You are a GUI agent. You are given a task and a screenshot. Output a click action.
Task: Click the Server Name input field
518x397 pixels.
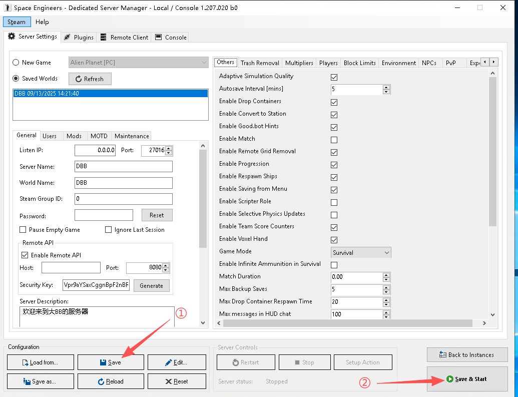[123, 167]
